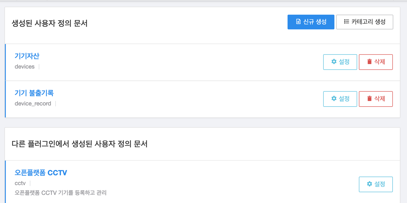Click the 삭제 text in 기기자산 row
407x203 pixels.
380,62
